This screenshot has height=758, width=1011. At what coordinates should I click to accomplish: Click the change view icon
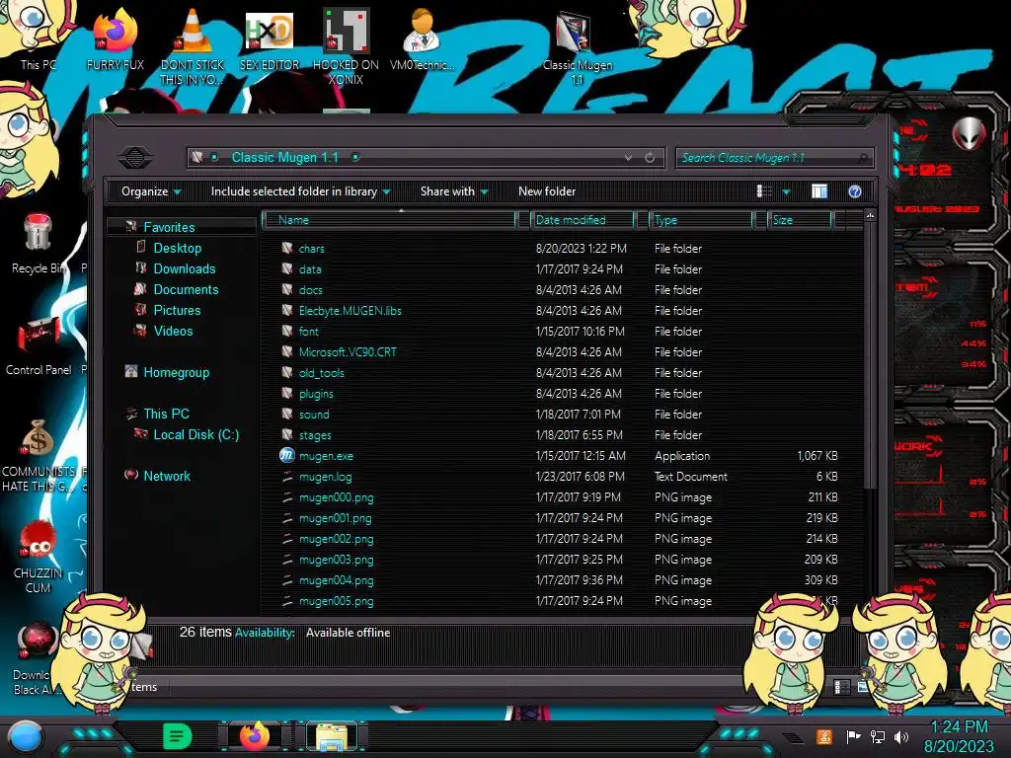765,191
